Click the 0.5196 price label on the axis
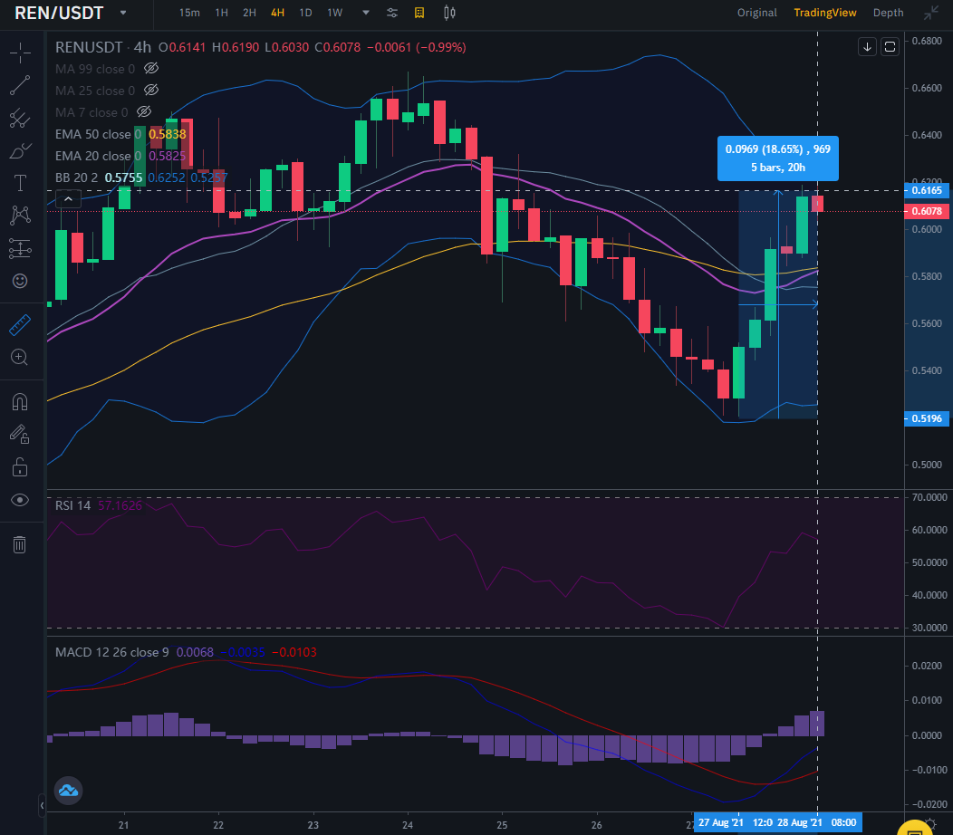The width and height of the screenshot is (953, 835). click(927, 418)
